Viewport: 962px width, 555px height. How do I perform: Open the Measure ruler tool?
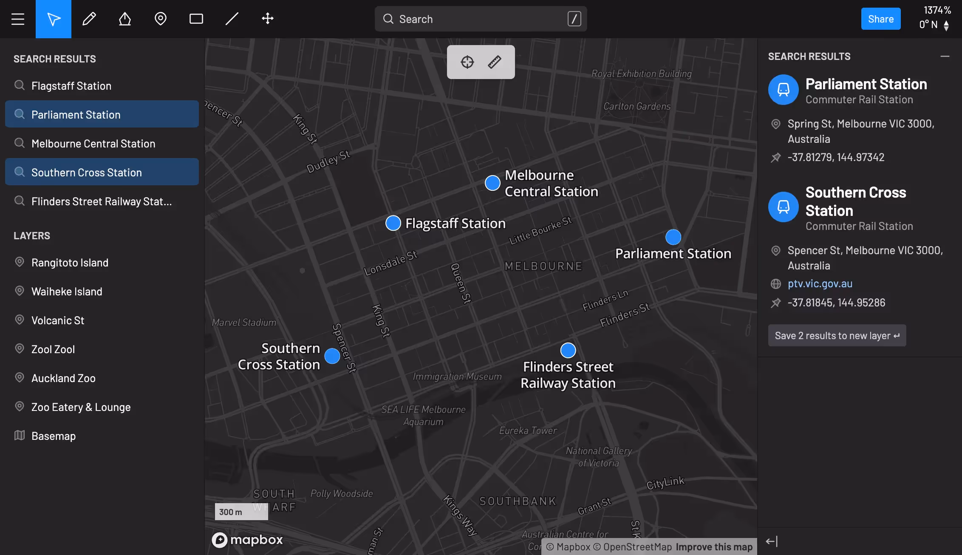coord(493,62)
